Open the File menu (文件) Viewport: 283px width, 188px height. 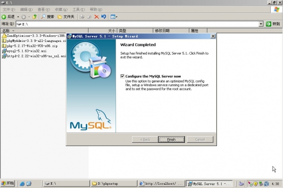pyautogui.click(x=9, y=9)
